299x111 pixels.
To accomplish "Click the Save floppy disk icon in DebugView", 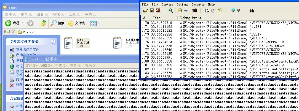I will coord(152,11).
